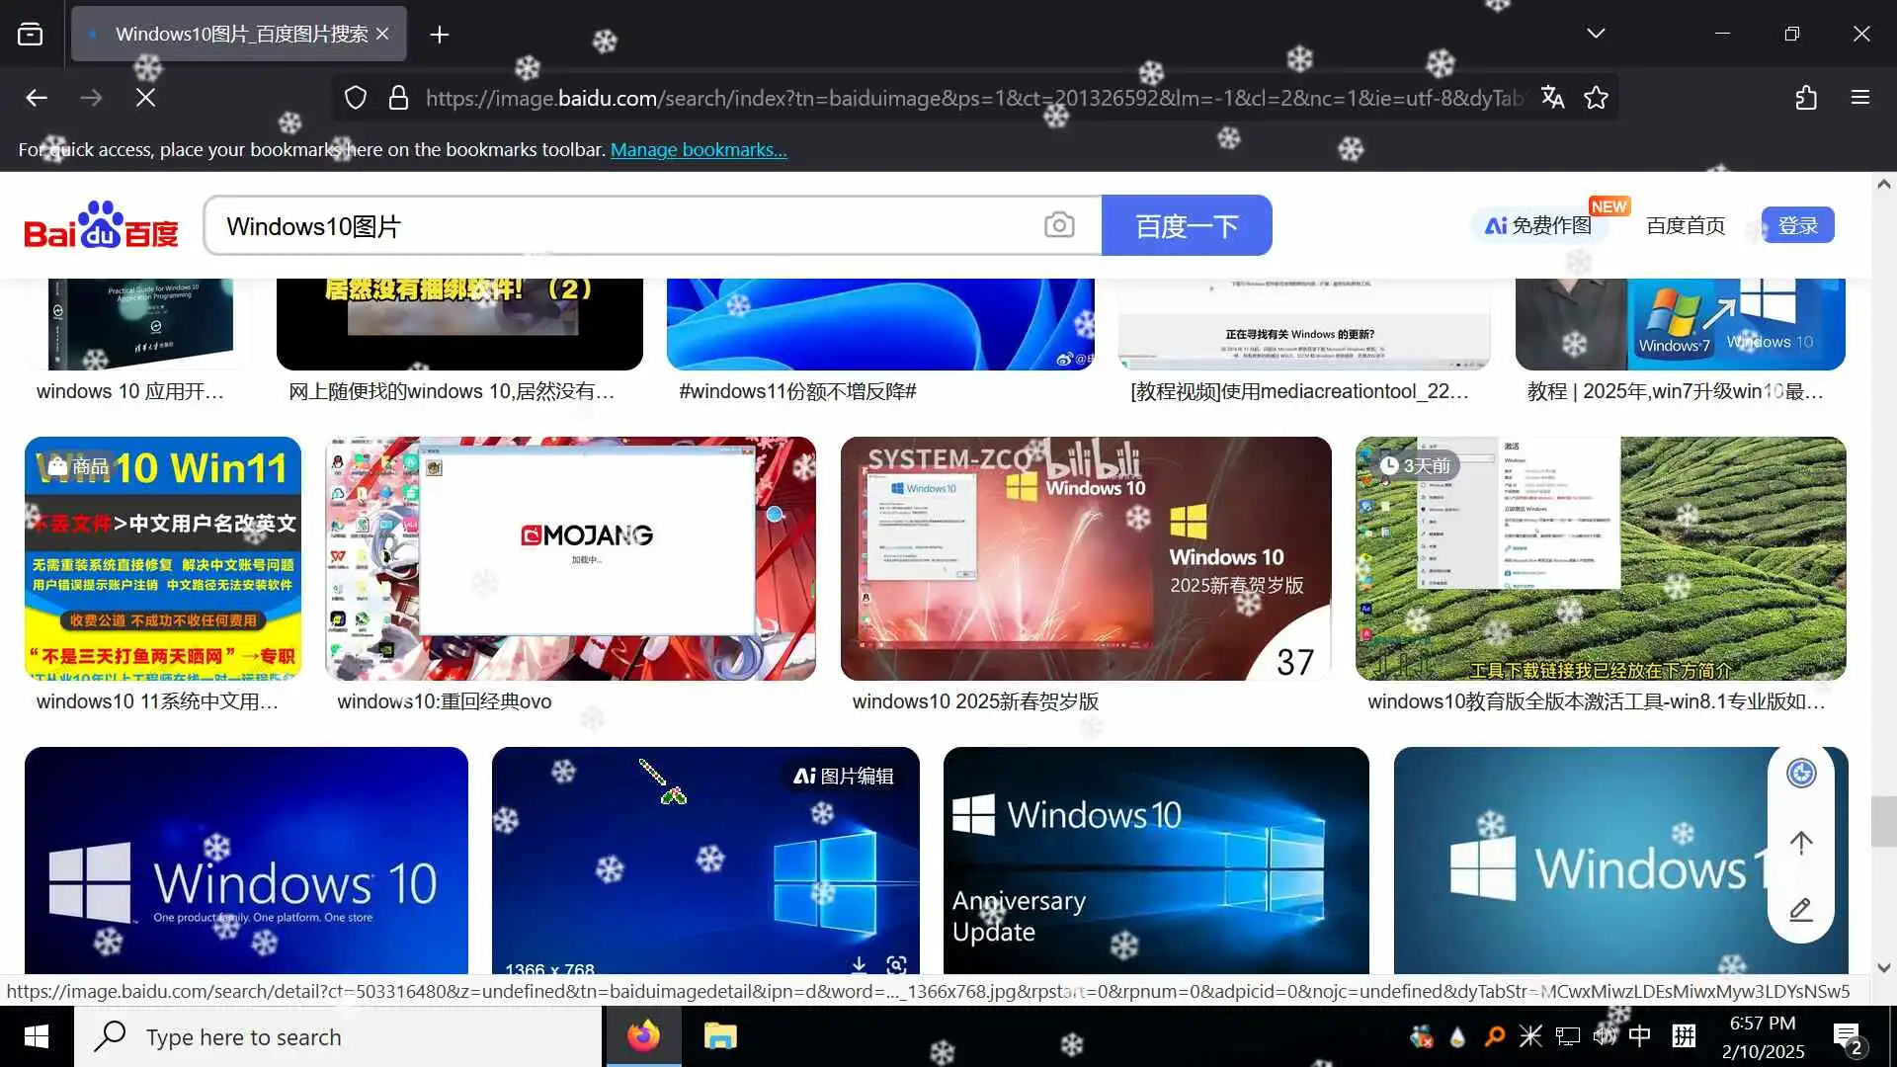Viewport: 1897px width, 1067px height.
Task: Click the 登录 login button
Action: coord(1797,225)
